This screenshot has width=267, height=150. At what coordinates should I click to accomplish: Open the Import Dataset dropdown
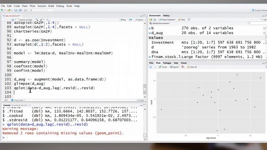click(167, 20)
